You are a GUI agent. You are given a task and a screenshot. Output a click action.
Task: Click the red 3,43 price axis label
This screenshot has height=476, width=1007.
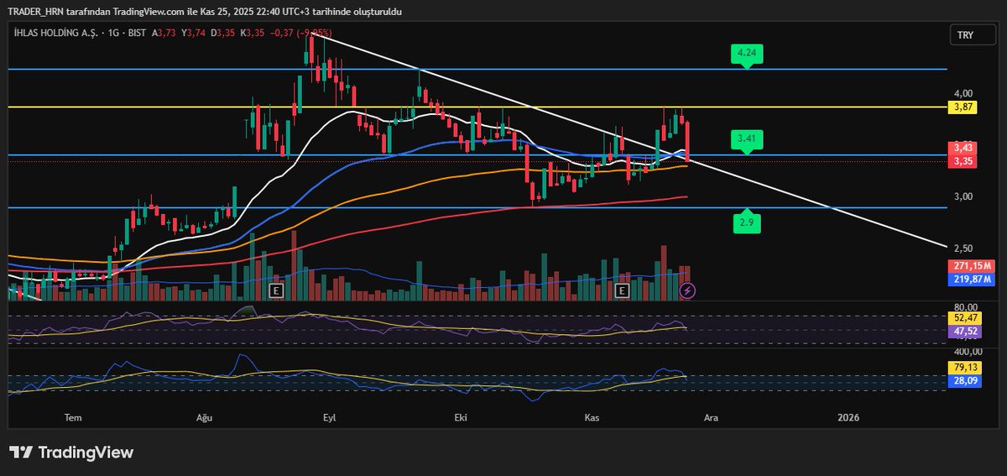[x=963, y=148]
